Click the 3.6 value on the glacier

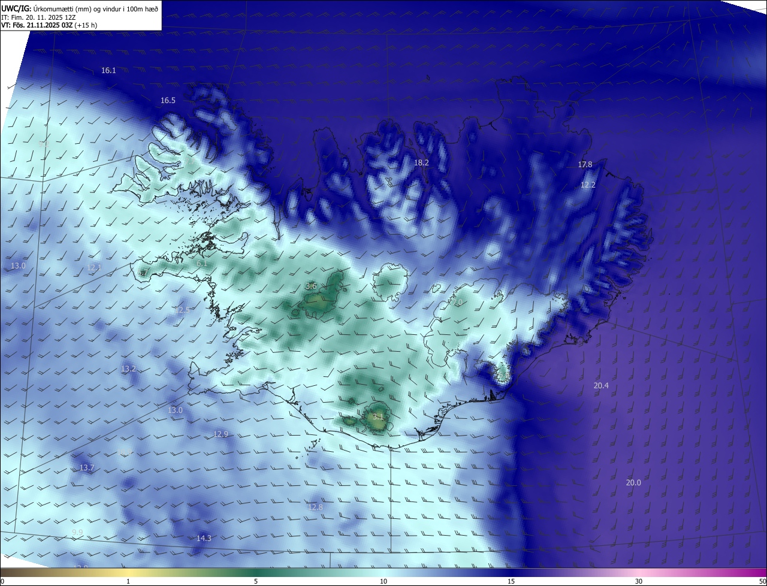tap(311, 286)
